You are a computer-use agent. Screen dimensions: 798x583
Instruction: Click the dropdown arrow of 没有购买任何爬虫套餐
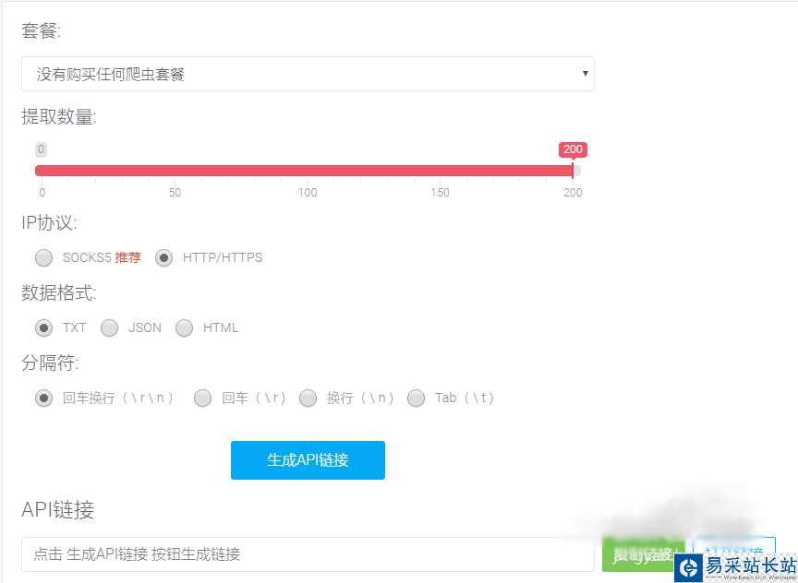pyautogui.click(x=585, y=74)
